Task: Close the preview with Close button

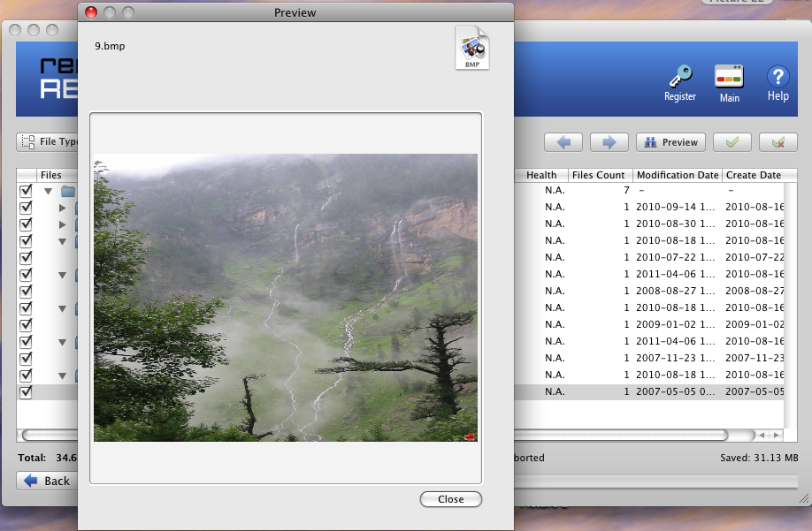Action: [x=450, y=499]
